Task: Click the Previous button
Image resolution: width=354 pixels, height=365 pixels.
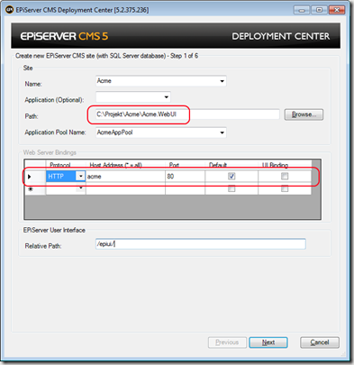Action: (x=227, y=342)
